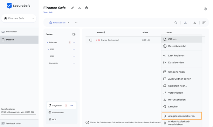
Task: Open the sort options icon
Action: [x=204, y=23]
